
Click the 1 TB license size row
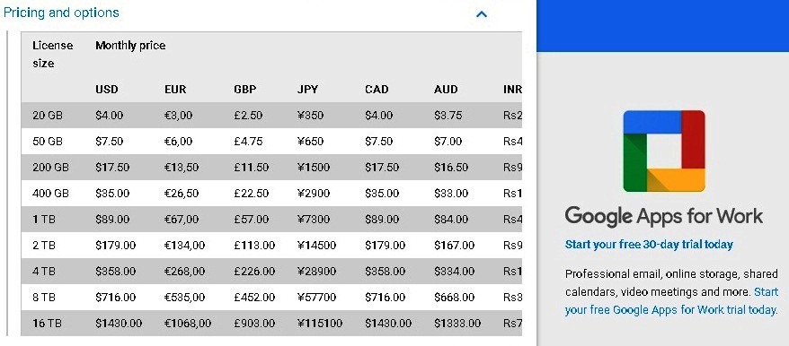click(271, 220)
